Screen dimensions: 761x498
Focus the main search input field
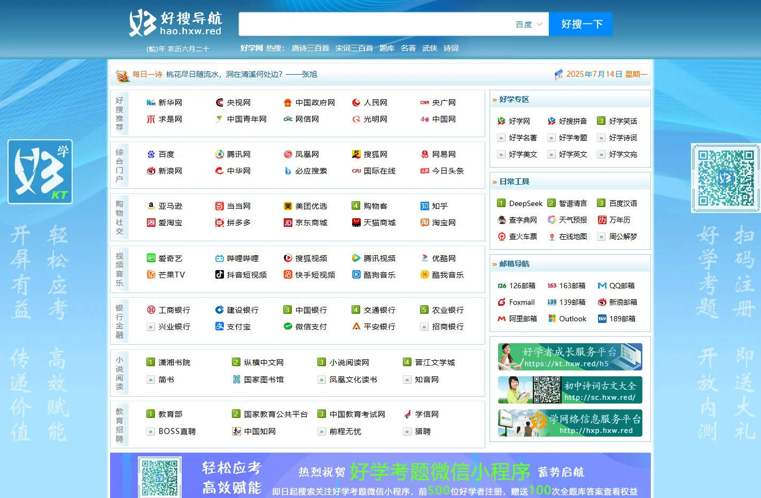click(x=376, y=25)
